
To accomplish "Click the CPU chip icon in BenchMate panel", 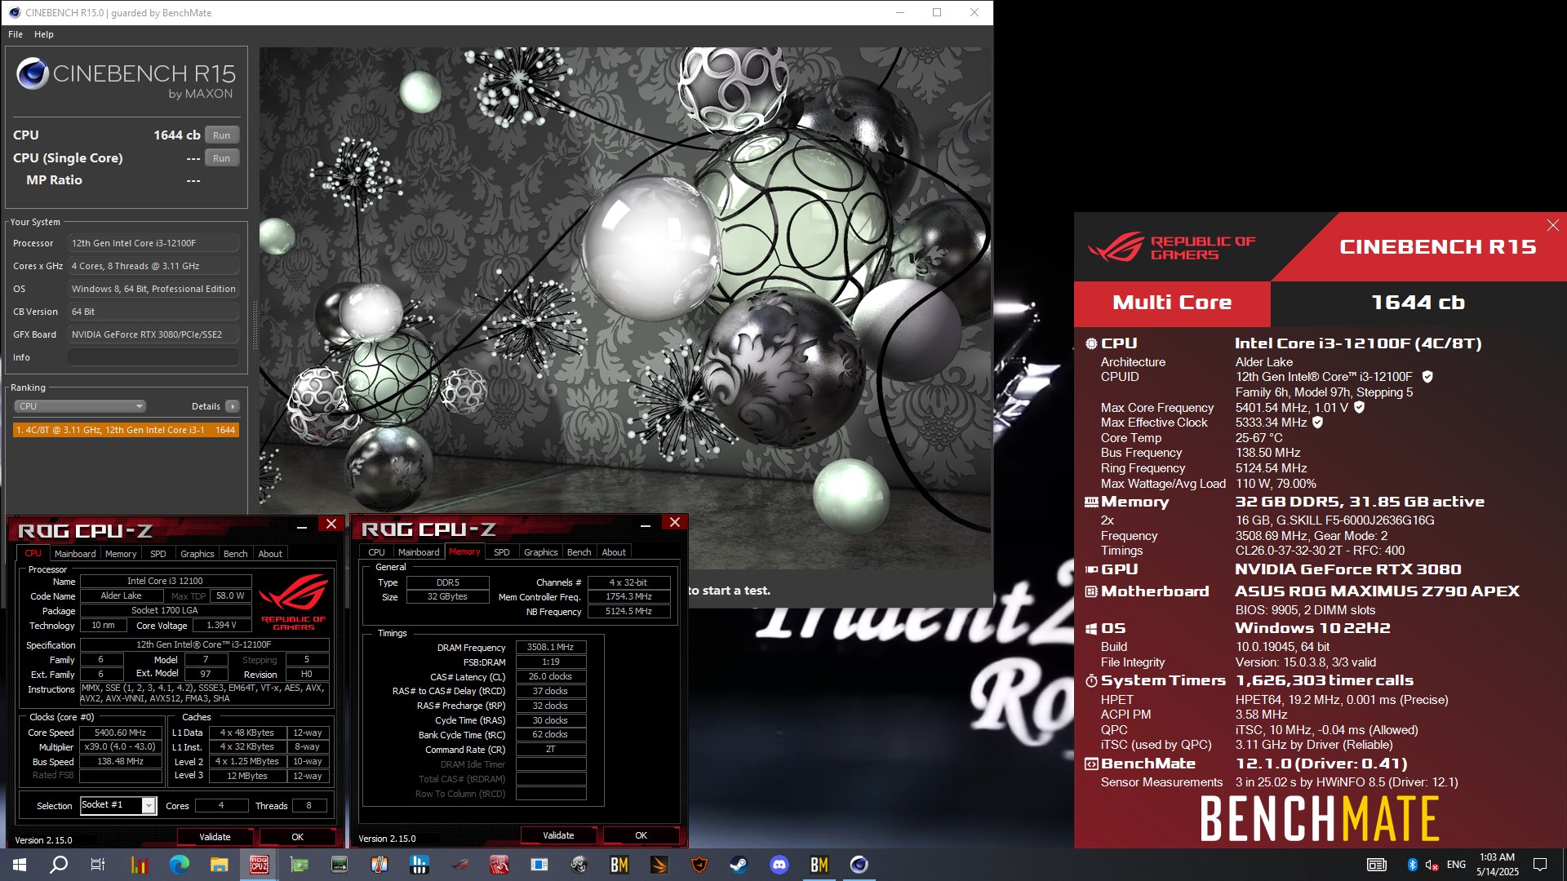I will coord(1091,343).
